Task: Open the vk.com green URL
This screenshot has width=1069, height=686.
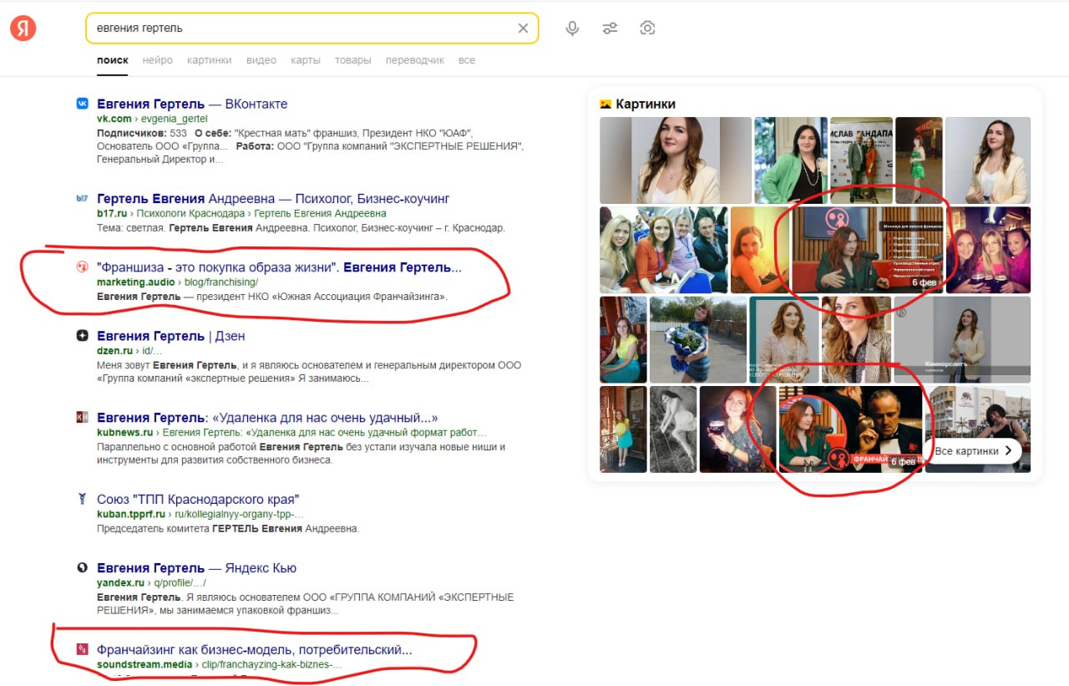Action: pyautogui.click(x=114, y=119)
